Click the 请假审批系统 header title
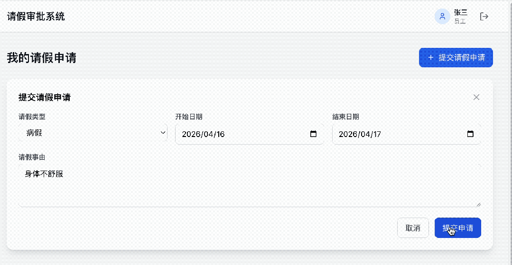 [36, 16]
